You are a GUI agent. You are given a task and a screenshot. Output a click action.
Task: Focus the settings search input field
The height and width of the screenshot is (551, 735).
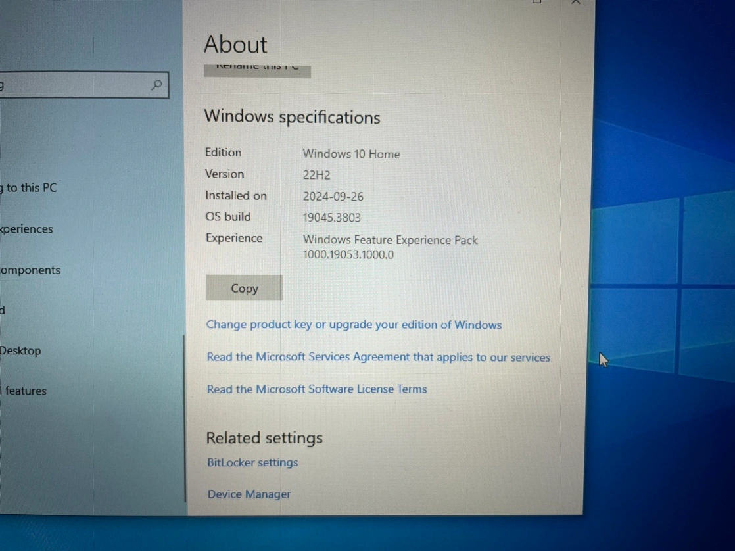click(x=83, y=85)
